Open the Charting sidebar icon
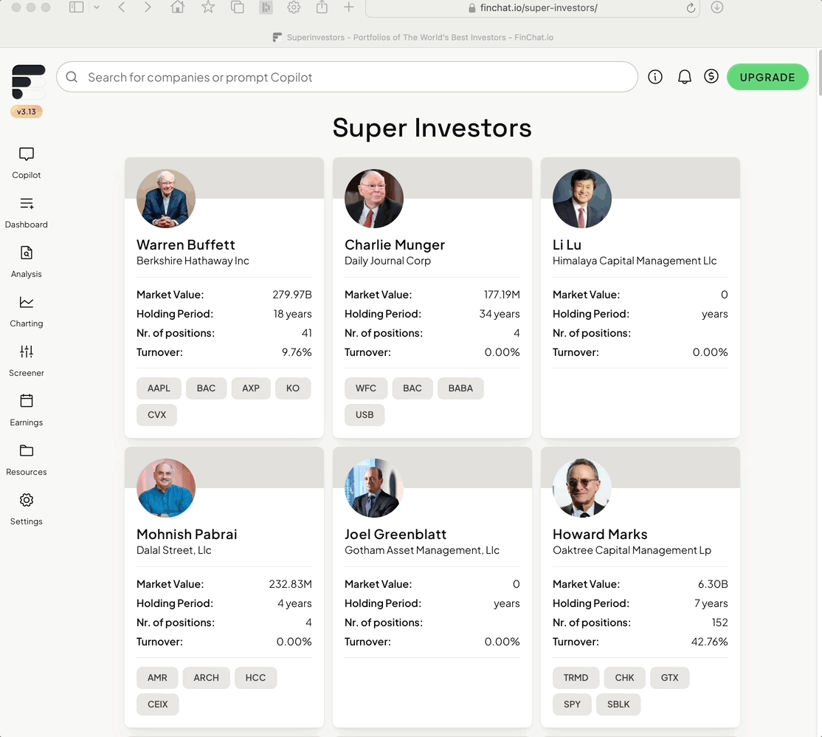The height and width of the screenshot is (737, 822). [x=27, y=302]
